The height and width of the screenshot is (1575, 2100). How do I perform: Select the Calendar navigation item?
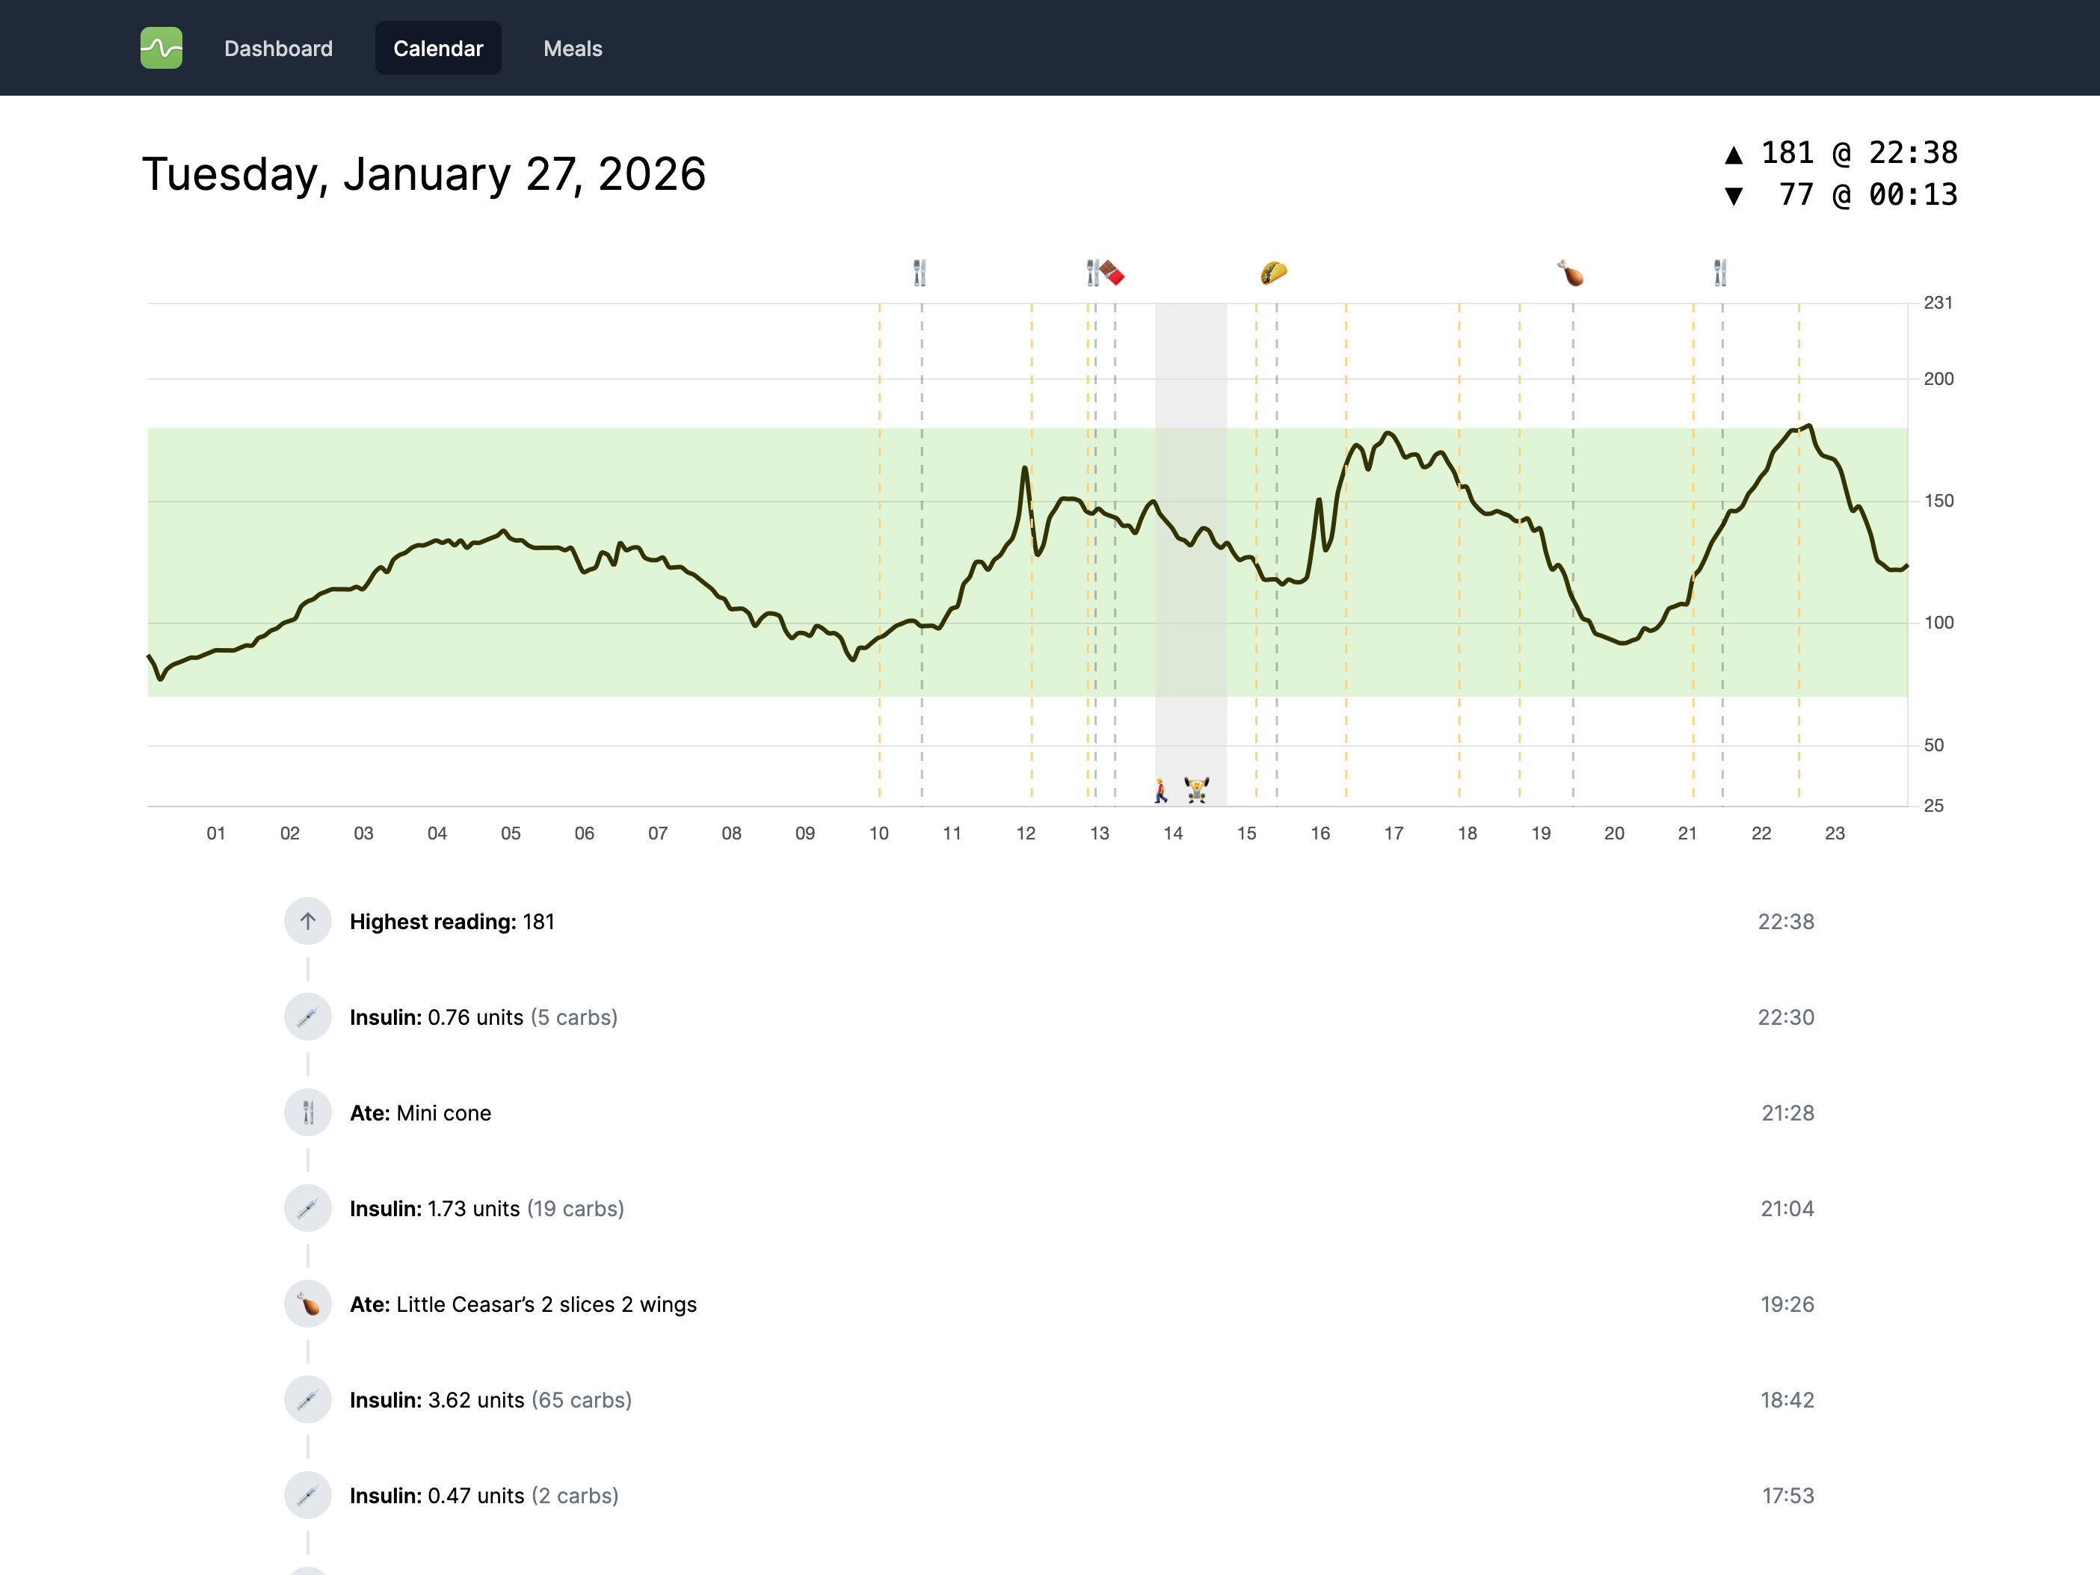(437, 48)
